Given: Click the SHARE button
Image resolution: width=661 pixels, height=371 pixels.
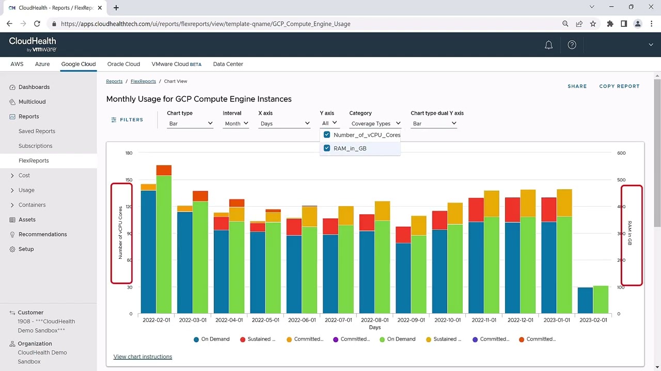Looking at the screenshot, I should 577,87.
